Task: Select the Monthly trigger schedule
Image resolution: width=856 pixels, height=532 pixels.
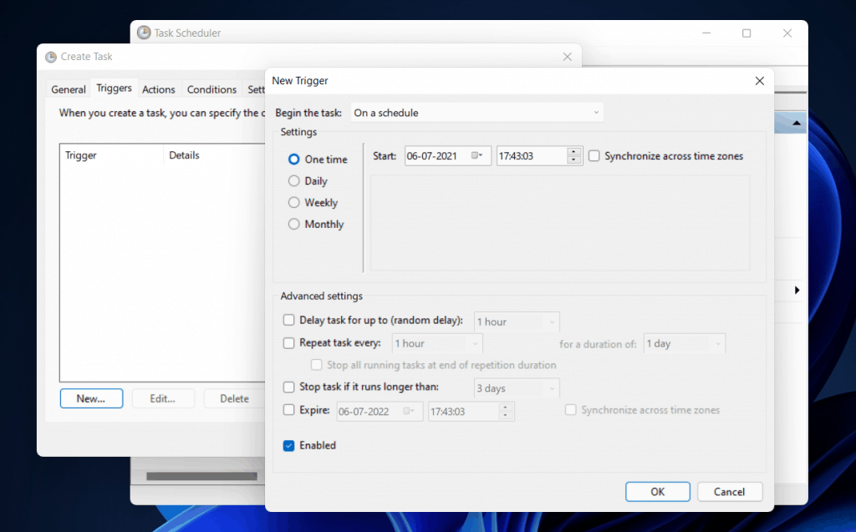Action: [x=293, y=224]
